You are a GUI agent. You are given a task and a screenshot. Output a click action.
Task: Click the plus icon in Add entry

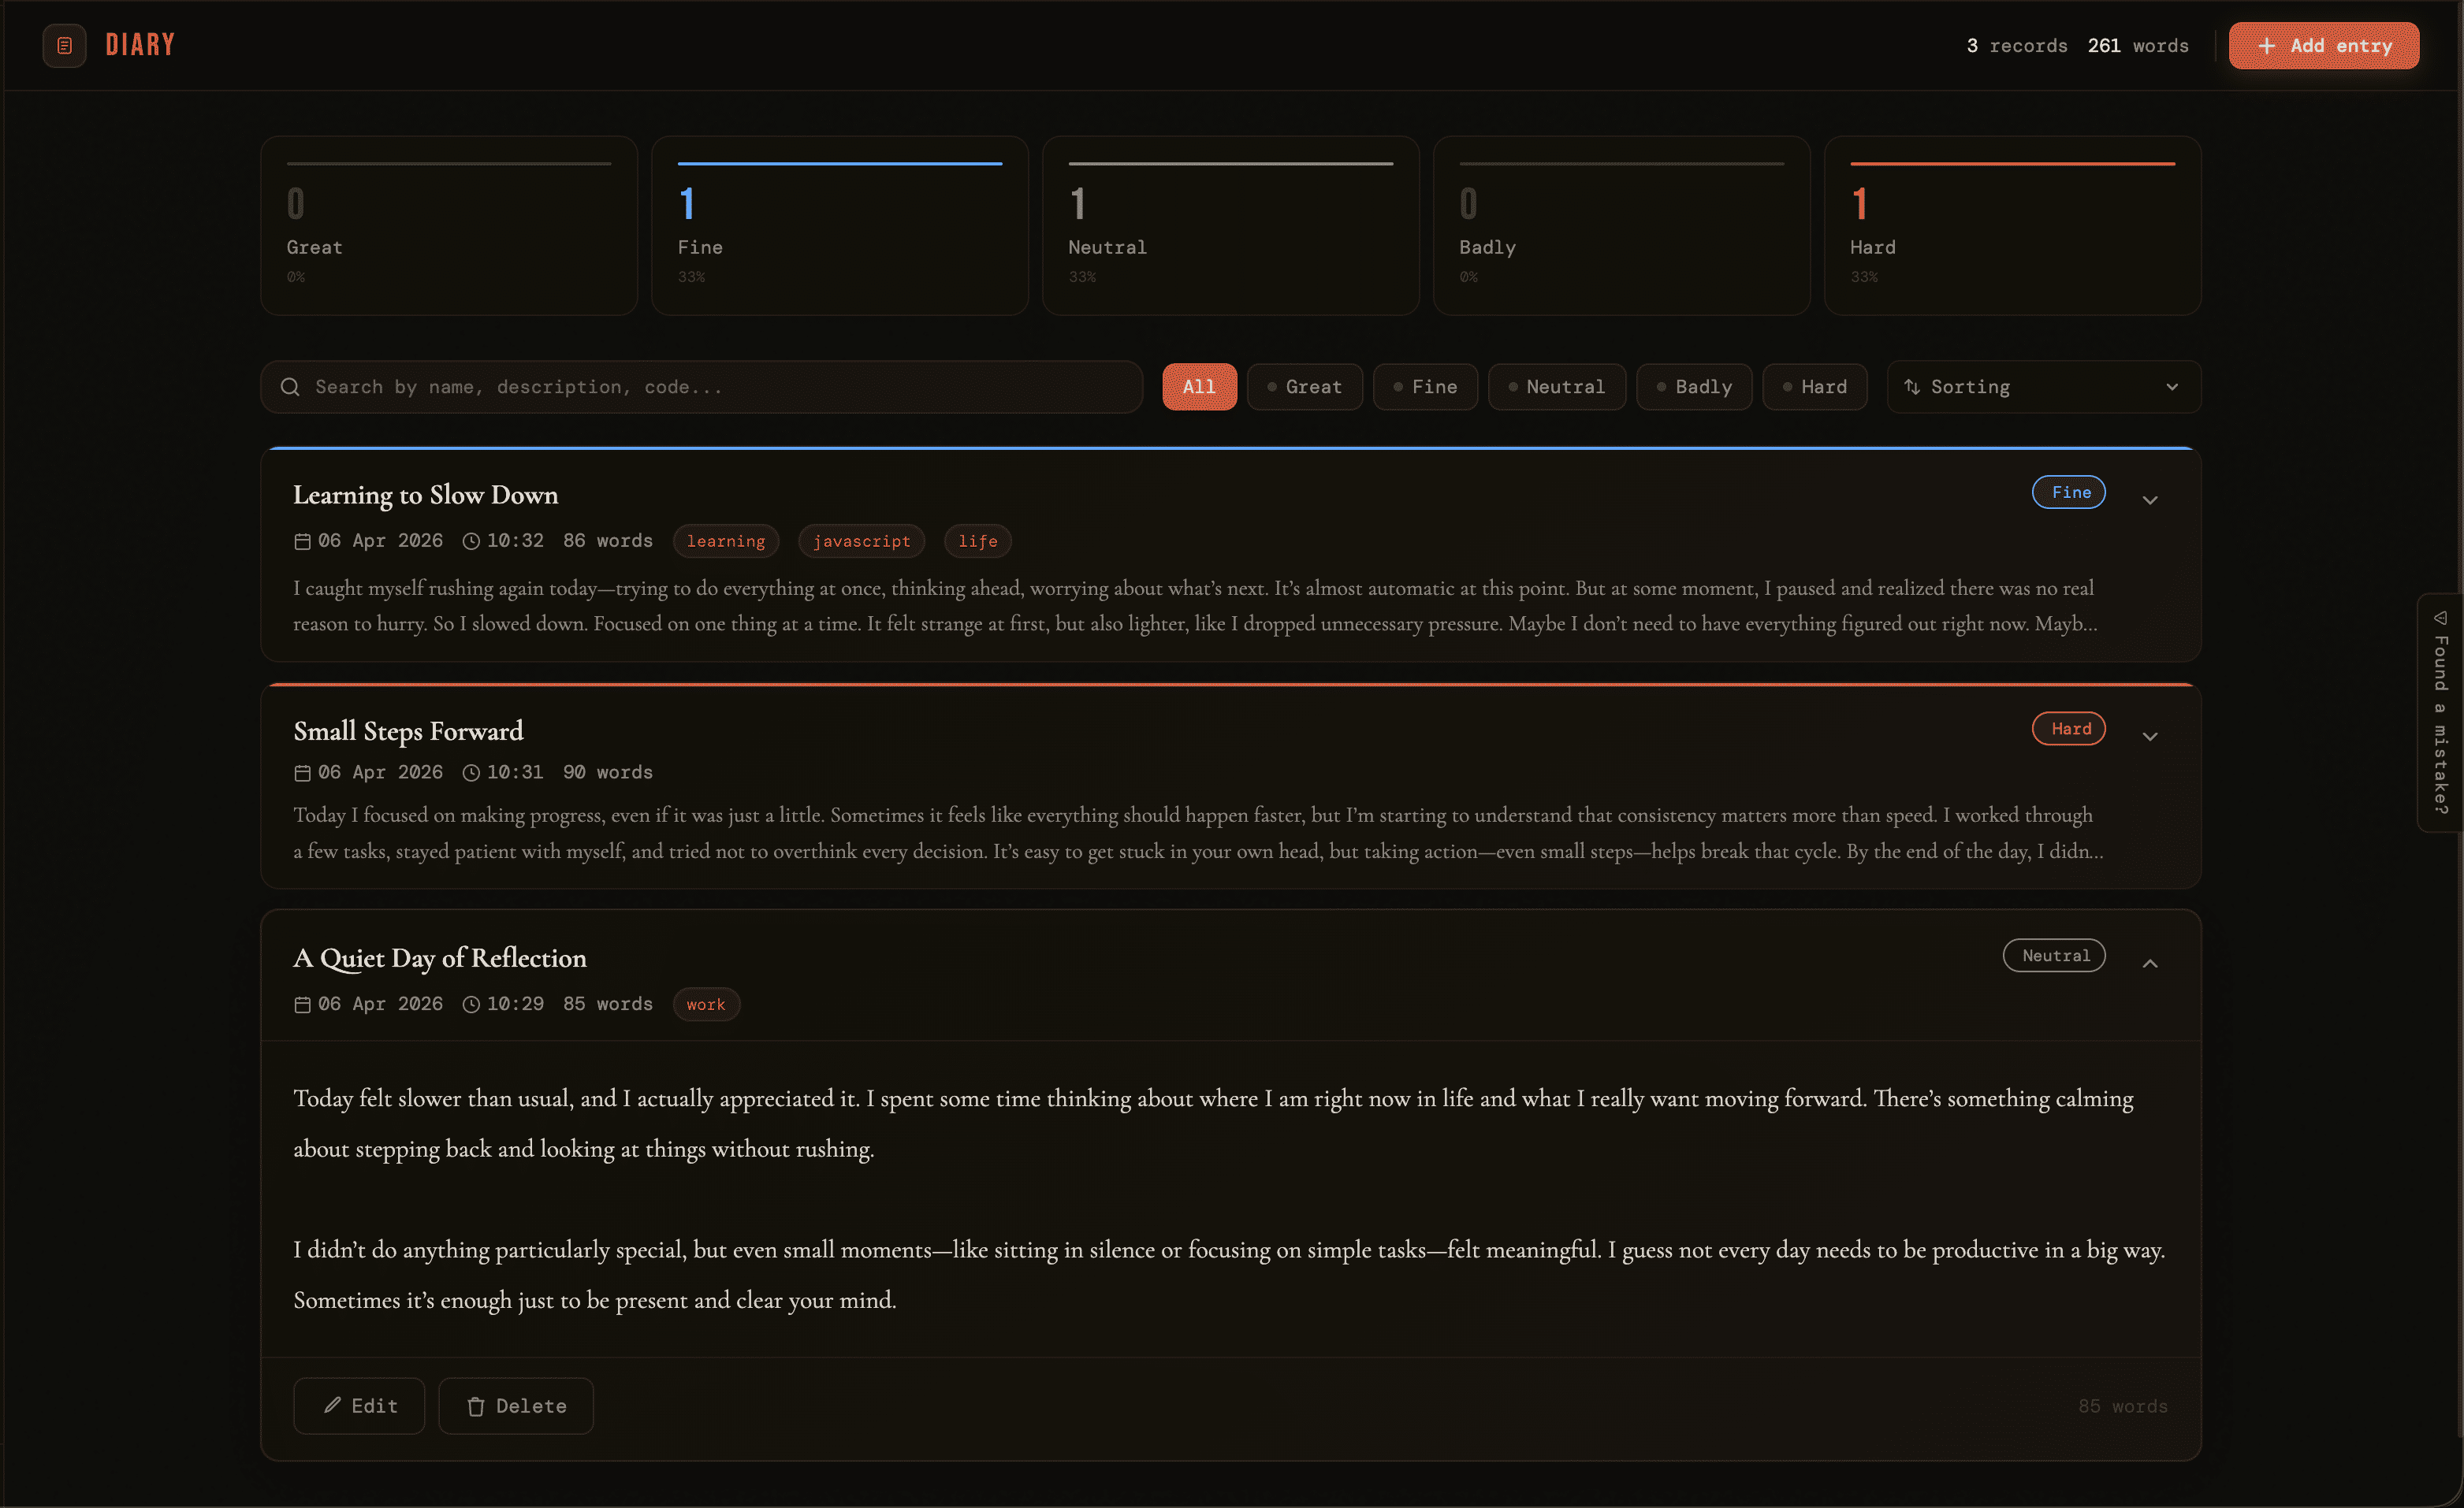pyautogui.click(x=2267, y=46)
